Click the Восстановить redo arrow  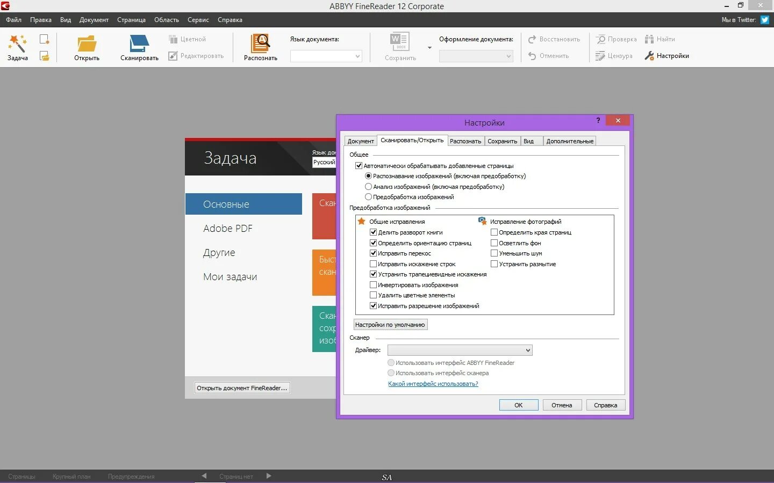pos(532,39)
